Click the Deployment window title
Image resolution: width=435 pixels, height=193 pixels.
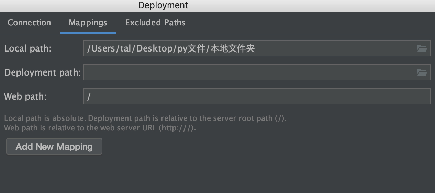tap(163, 5)
